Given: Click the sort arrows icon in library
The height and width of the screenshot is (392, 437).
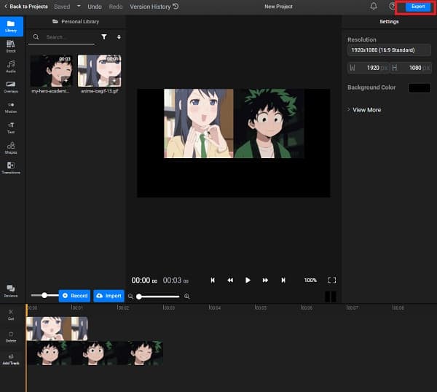Looking at the screenshot, I should tap(119, 37).
